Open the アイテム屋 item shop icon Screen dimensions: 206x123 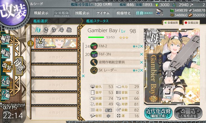(159, 12)
